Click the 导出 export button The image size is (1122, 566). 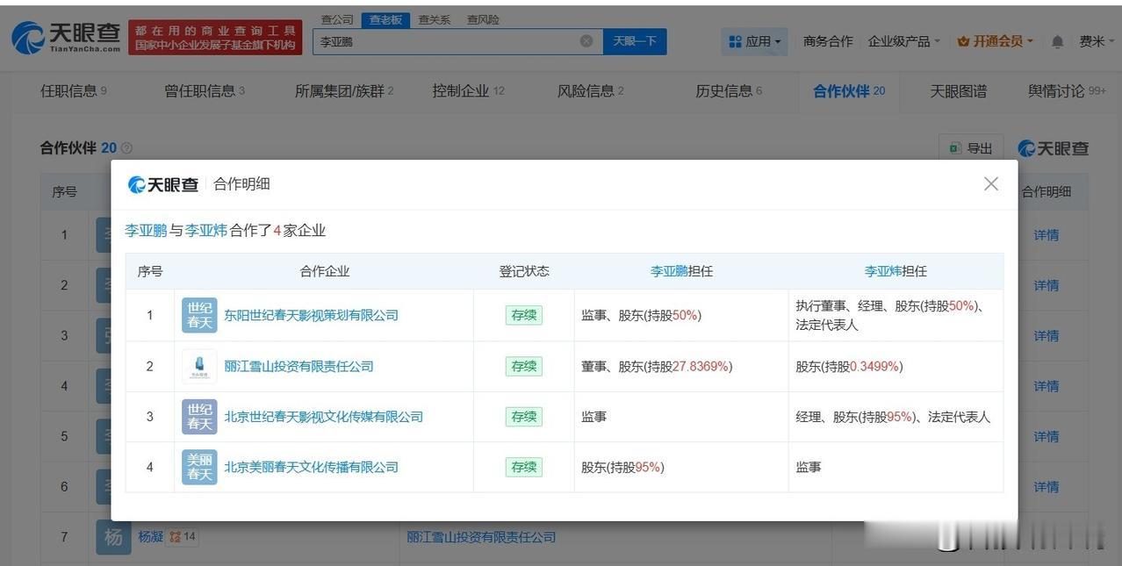coord(971,148)
